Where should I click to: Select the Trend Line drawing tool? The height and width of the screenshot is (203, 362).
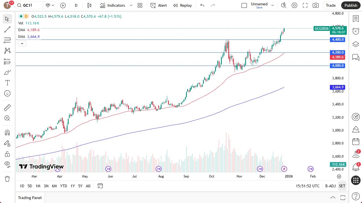pyautogui.click(x=7, y=29)
